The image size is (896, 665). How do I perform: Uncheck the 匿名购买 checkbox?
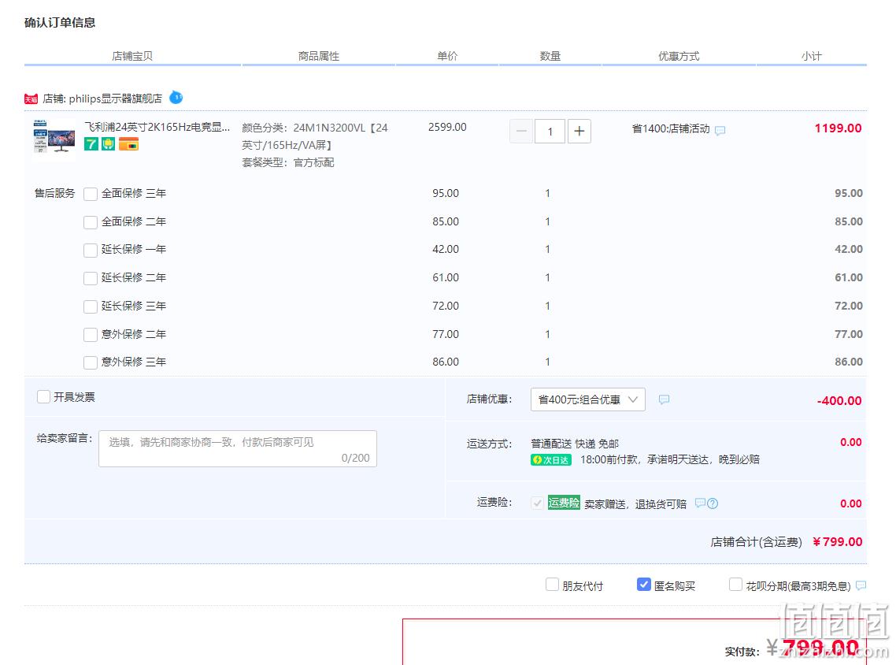click(x=643, y=585)
